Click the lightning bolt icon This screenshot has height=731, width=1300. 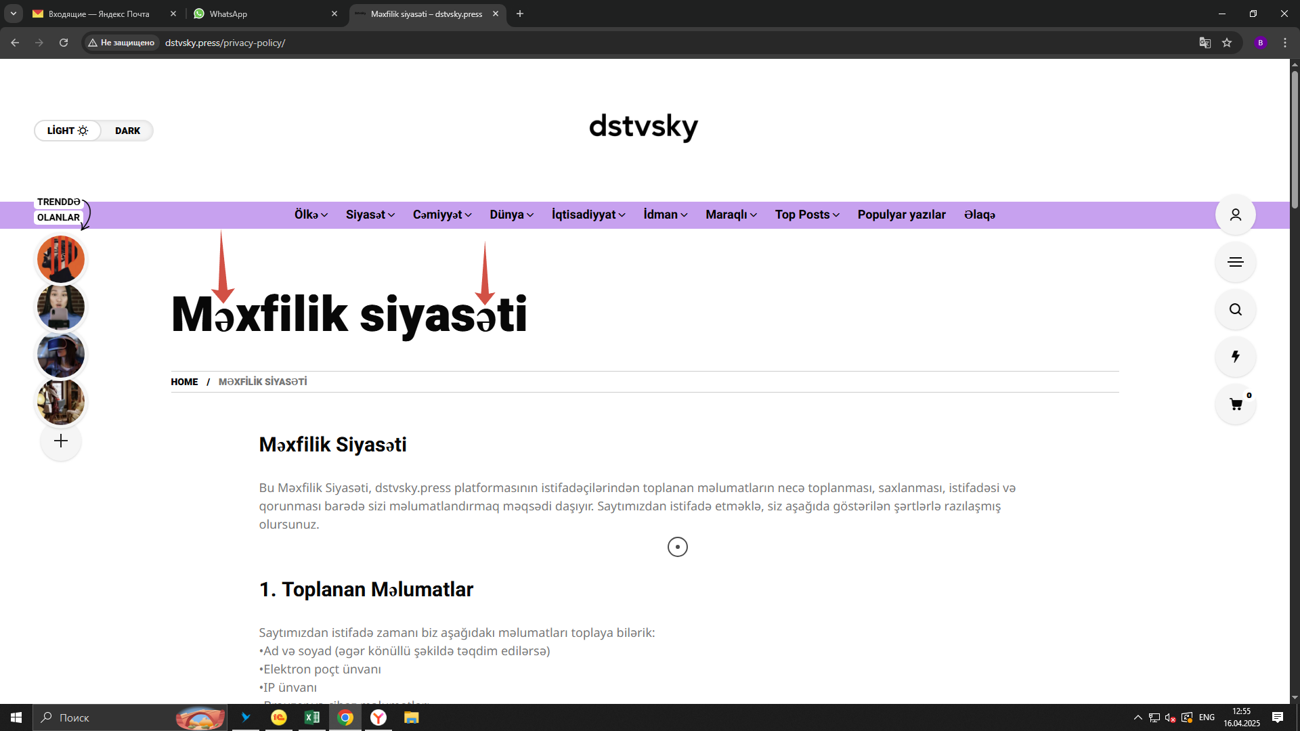(x=1235, y=357)
